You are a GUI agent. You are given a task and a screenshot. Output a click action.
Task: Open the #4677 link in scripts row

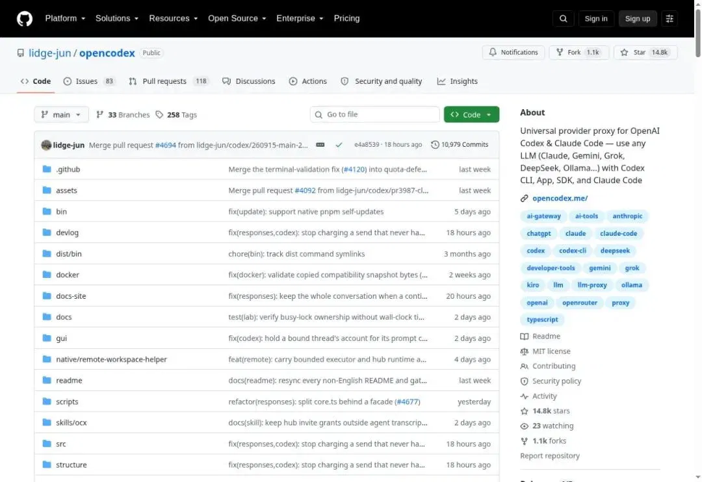click(407, 401)
